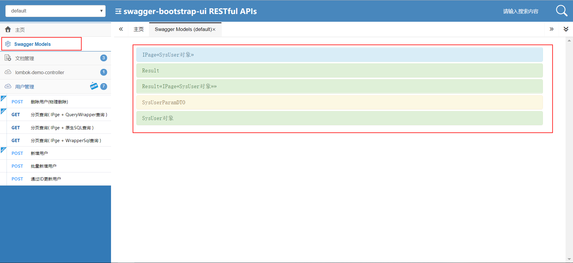573x263 pixels.
Task: Switch to the 主页 tab
Action: point(138,29)
